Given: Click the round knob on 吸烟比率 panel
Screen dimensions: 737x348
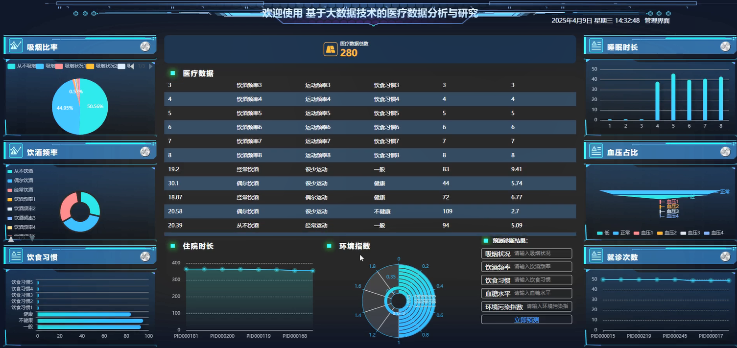Looking at the screenshot, I should tap(145, 46).
